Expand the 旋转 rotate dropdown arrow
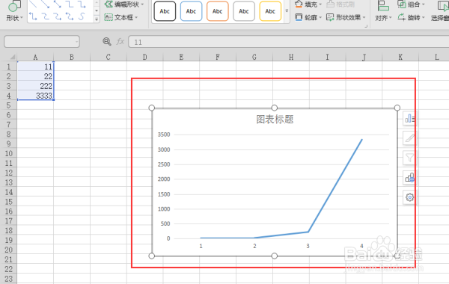449x284 pixels. click(424, 18)
